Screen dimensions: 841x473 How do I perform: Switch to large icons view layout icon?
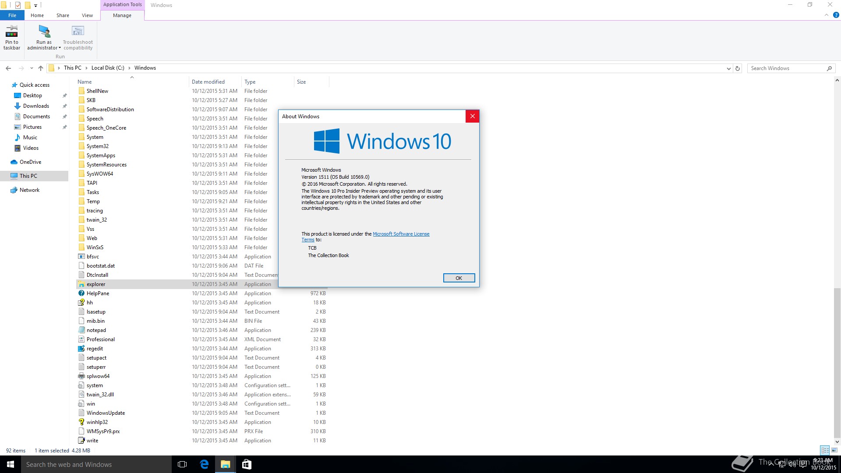(x=834, y=450)
